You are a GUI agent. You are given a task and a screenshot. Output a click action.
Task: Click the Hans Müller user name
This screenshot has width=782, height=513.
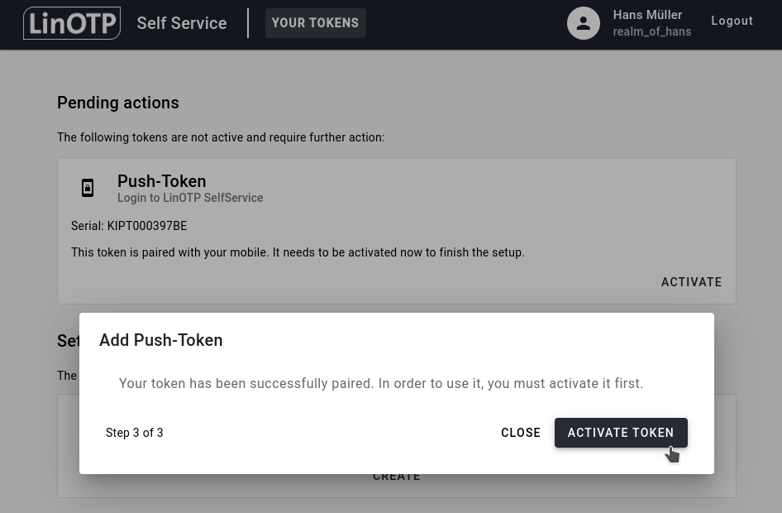[x=647, y=15]
